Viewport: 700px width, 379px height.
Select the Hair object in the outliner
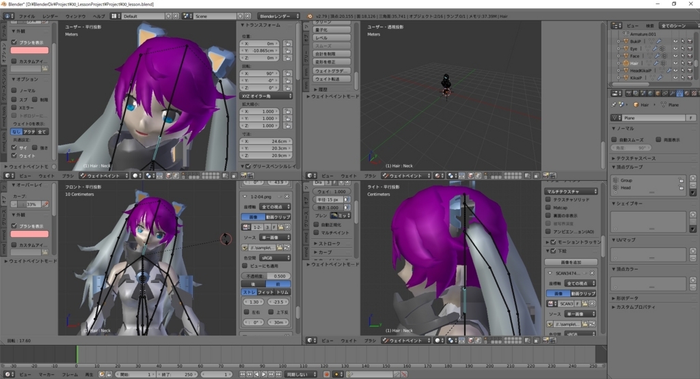pos(634,64)
